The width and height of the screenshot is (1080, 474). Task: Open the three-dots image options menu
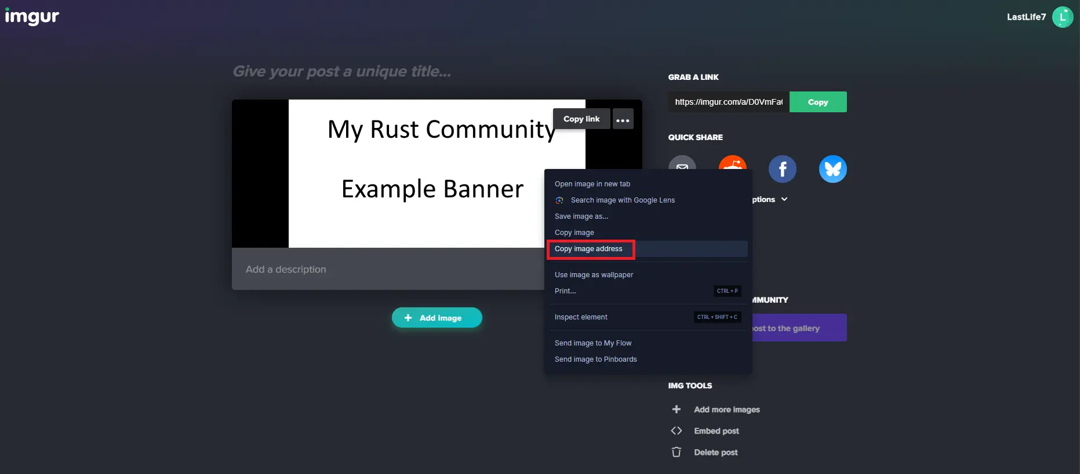(x=623, y=119)
